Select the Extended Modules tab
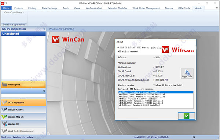This screenshot has height=140, width=220. [117, 8]
